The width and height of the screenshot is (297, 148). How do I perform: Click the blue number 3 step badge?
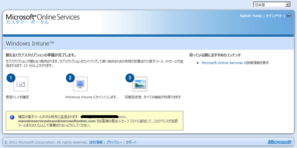coord(130,78)
